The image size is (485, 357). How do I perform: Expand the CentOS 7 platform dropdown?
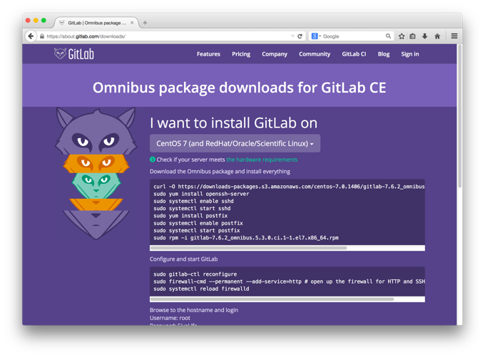click(x=235, y=143)
